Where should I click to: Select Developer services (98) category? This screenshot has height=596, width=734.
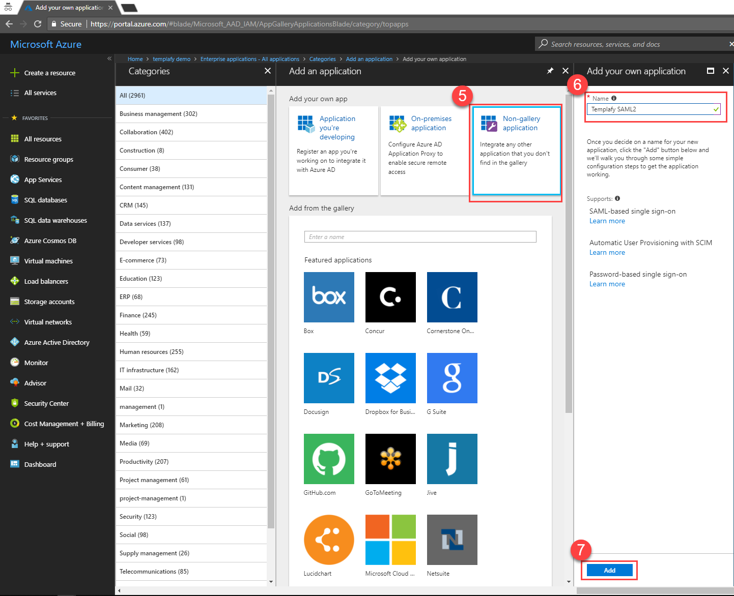click(x=191, y=242)
